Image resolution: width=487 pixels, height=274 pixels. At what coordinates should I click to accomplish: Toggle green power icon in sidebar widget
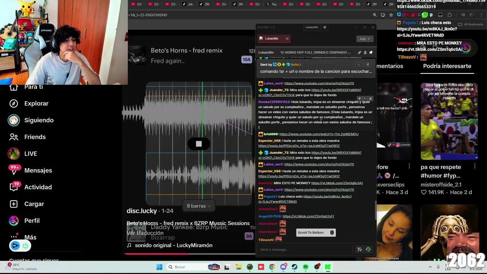tap(25, 246)
